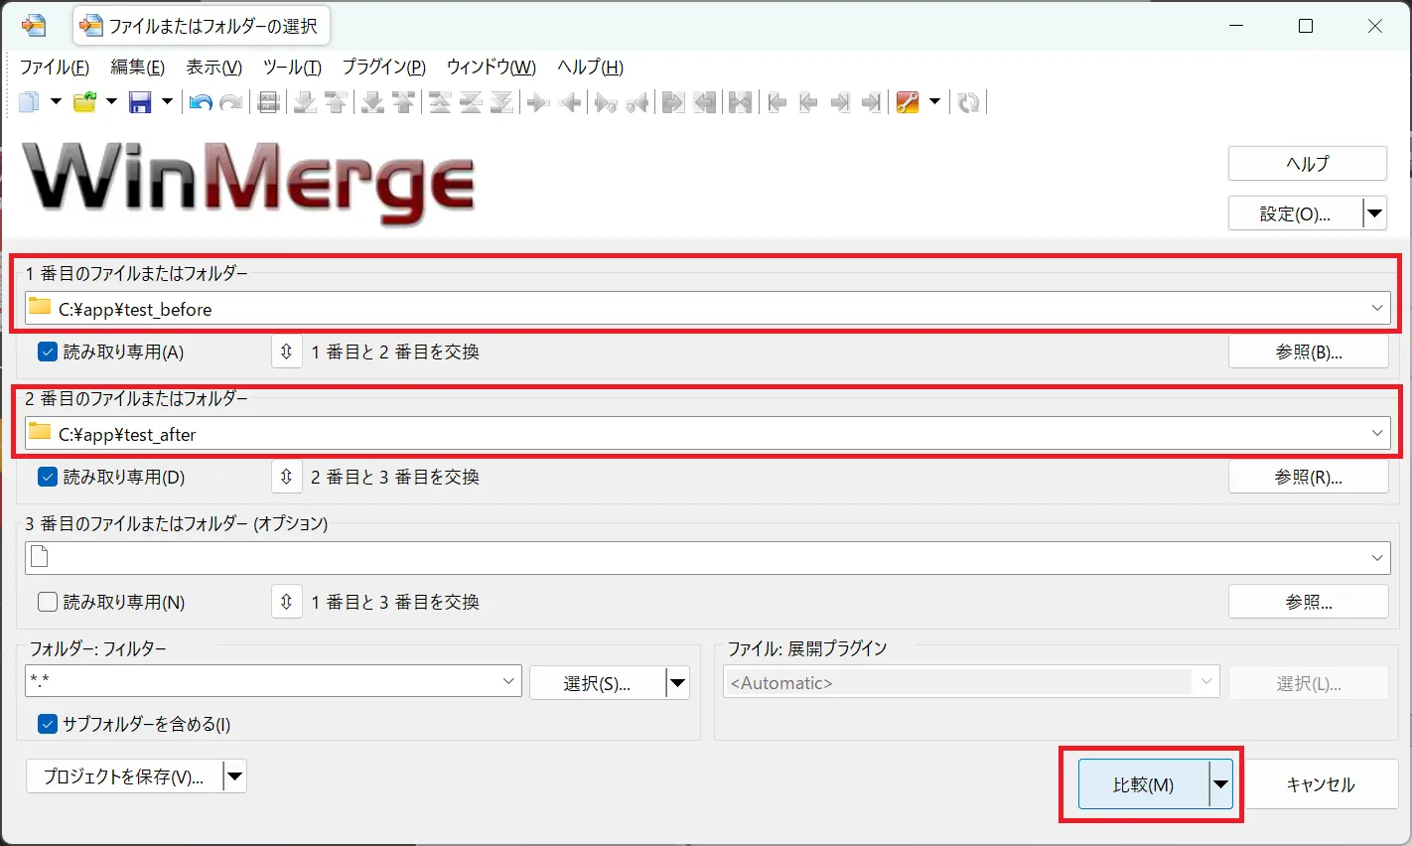Expand the 3rd path (オプション) dropdown arrow
The height and width of the screenshot is (846, 1412).
tap(1376, 558)
